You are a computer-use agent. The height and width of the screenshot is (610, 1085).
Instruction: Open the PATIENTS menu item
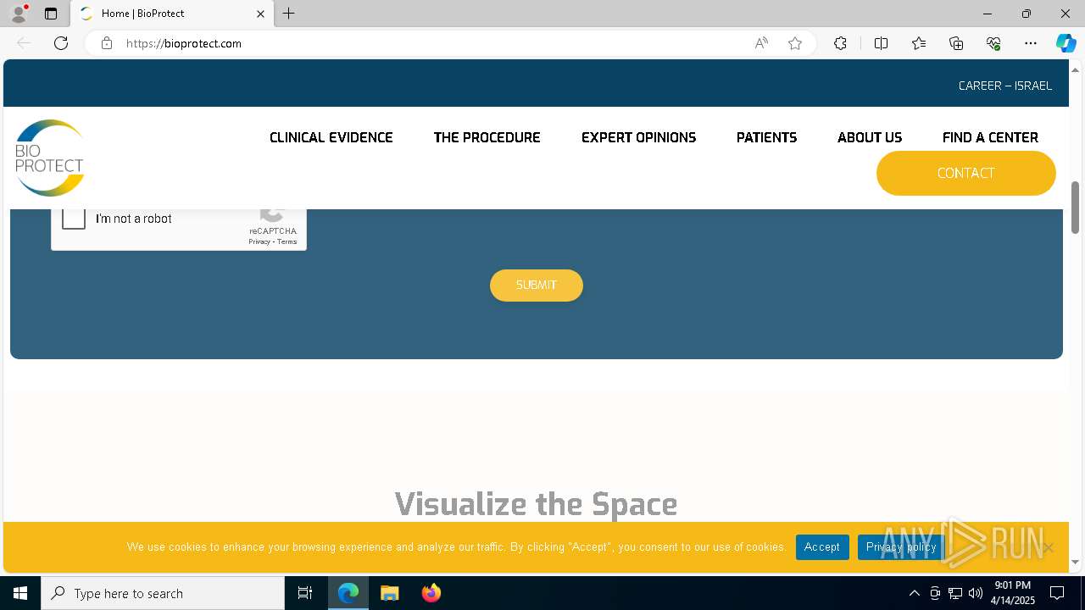click(766, 137)
